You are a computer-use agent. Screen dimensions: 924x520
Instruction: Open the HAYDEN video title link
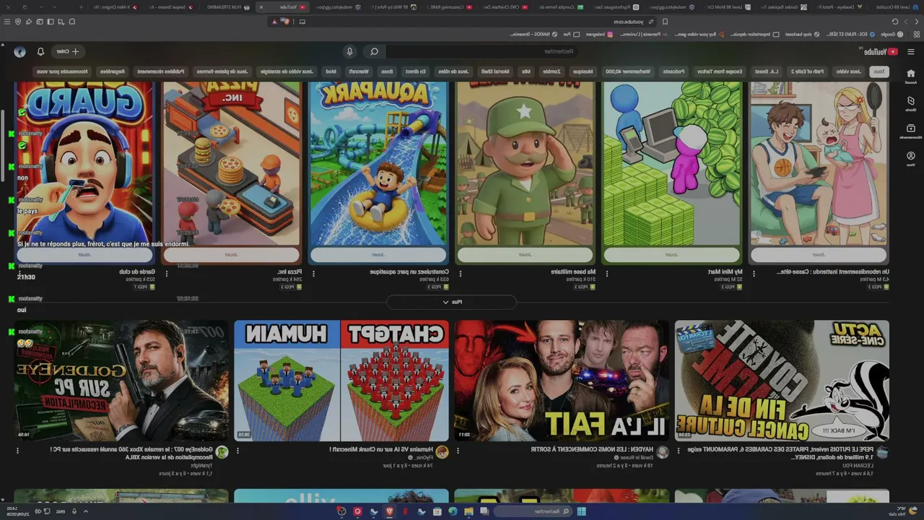point(592,449)
